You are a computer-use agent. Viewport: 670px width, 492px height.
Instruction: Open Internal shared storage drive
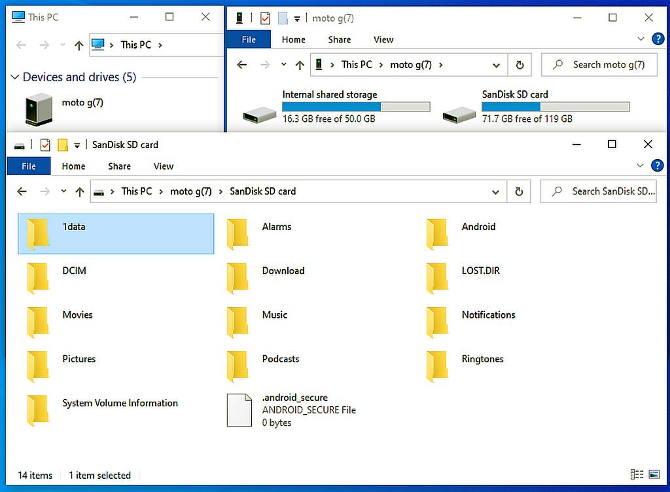(x=336, y=107)
